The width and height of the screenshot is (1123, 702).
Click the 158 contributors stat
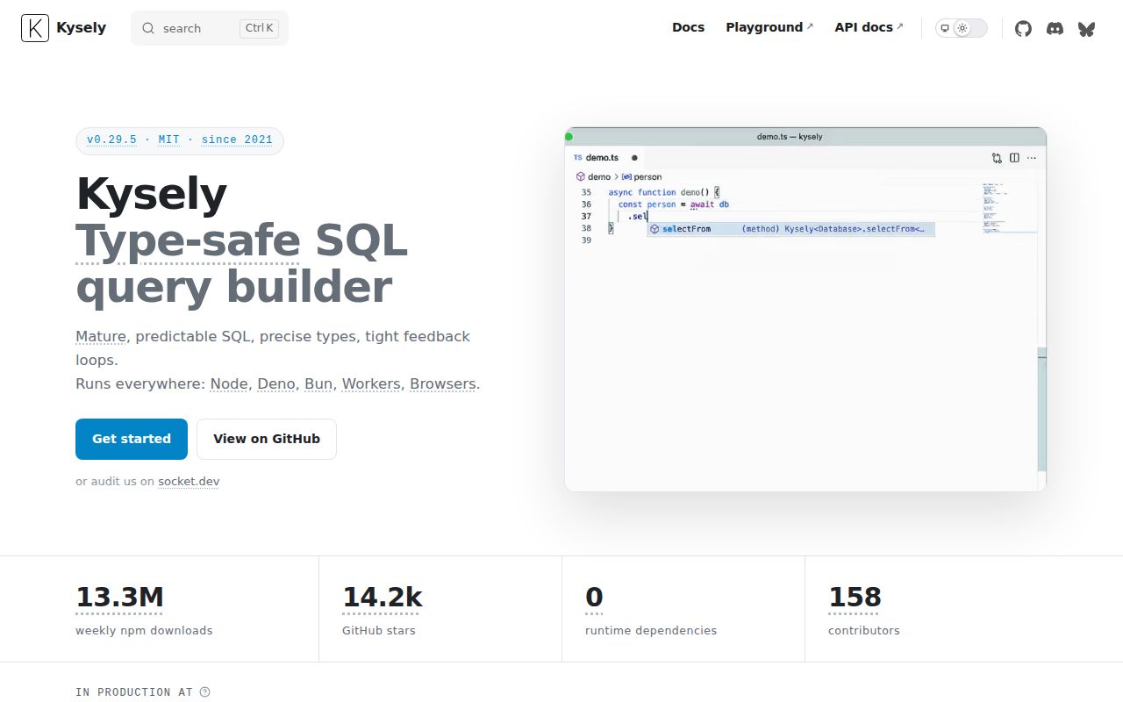(x=855, y=598)
